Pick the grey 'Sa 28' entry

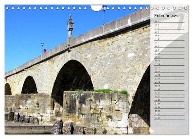click(x=170, y=118)
